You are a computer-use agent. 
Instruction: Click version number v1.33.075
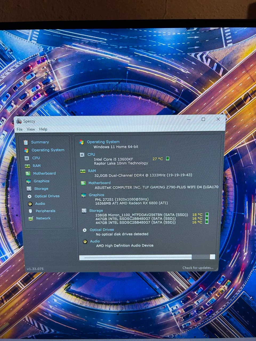pos(35,269)
